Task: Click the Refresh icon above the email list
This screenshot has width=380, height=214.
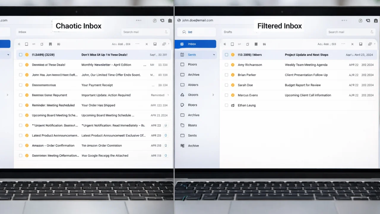Action: (x=42, y=44)
